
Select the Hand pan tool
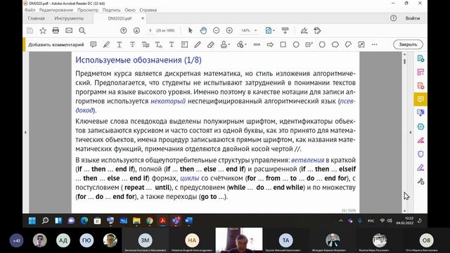point(203,30)
